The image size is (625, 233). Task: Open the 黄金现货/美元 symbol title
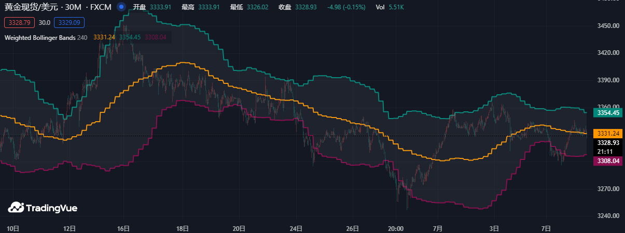click(x=32, y=7)
